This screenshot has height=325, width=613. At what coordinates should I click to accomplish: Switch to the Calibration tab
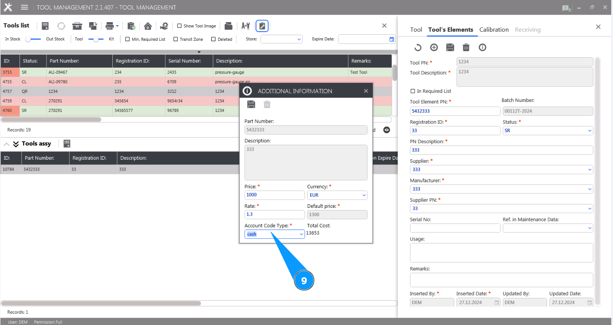click(x=494, y=30)
